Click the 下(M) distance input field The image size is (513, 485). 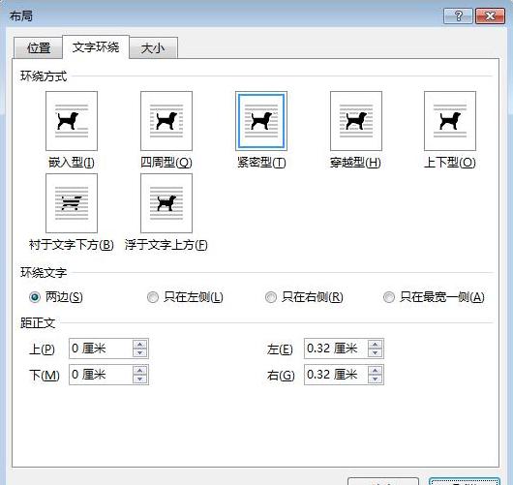coord(101,375)
